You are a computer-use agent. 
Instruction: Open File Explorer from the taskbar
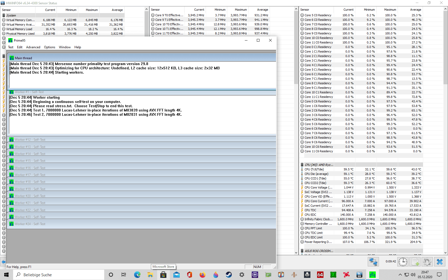click(150, 275)
